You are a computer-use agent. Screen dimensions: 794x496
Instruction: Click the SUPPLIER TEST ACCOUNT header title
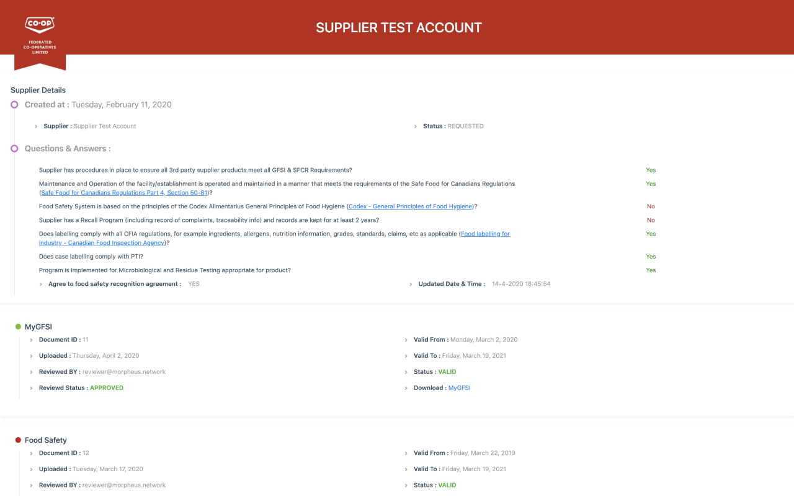(398, 28)
